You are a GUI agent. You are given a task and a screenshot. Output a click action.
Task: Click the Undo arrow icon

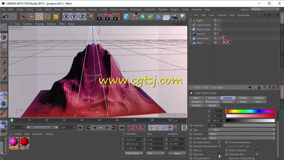click(x=5, y=17)
